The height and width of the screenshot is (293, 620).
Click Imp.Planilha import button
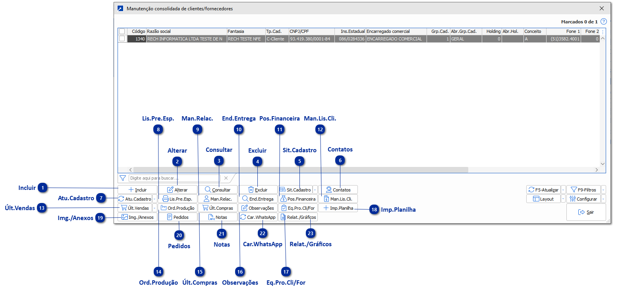338,208
